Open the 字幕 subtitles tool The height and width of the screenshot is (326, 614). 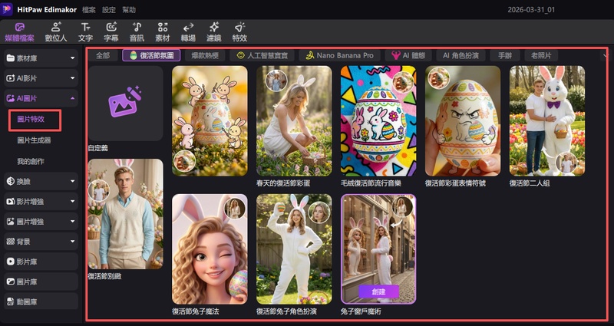pos(111,32)
